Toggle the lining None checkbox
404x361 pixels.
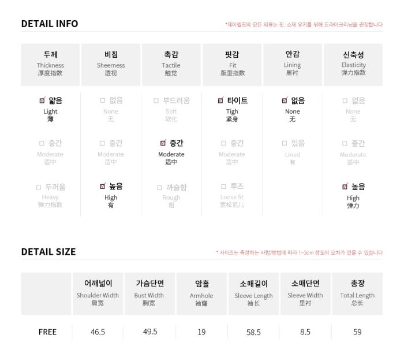[285, 101]
